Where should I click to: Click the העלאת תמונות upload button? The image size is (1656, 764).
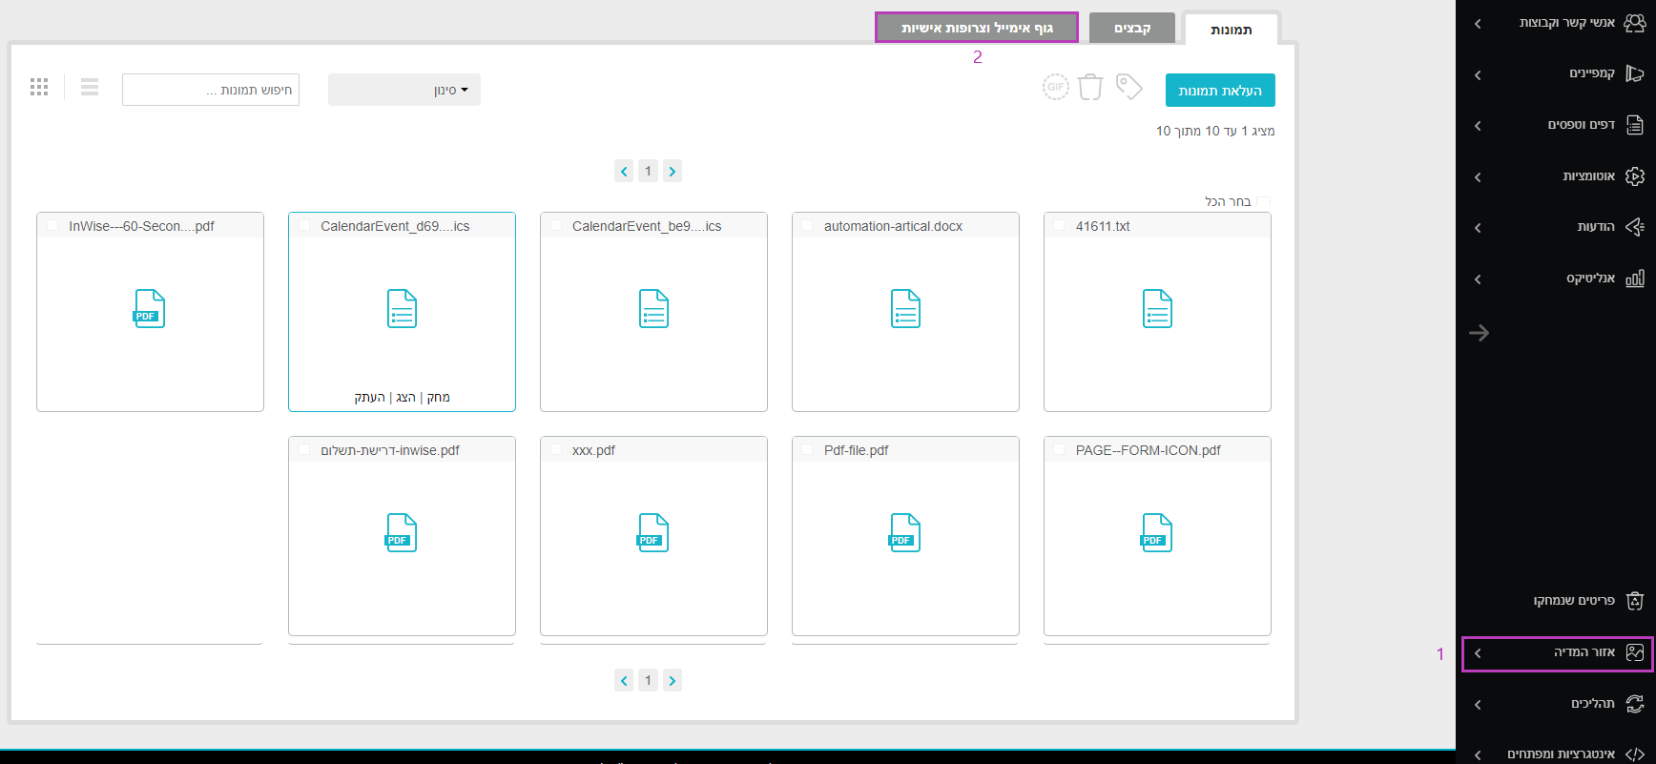pos(1220,91)
